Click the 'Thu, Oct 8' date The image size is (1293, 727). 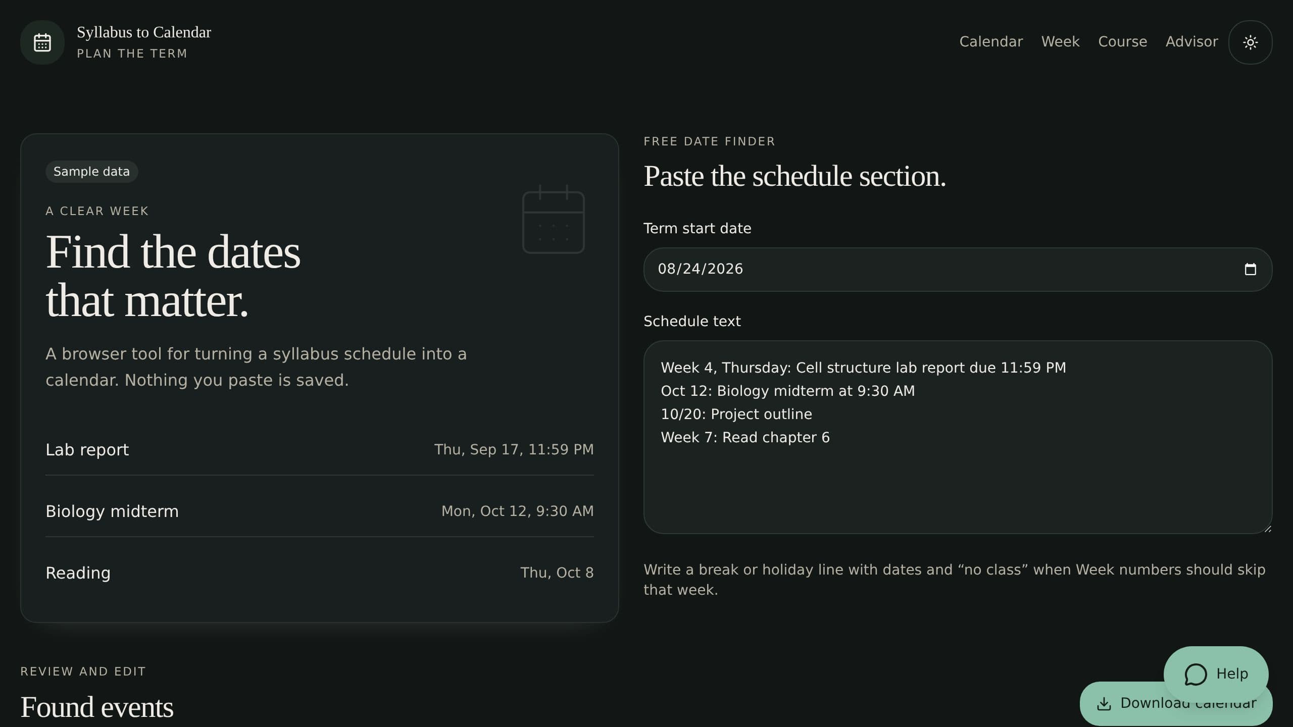[557, 573]
